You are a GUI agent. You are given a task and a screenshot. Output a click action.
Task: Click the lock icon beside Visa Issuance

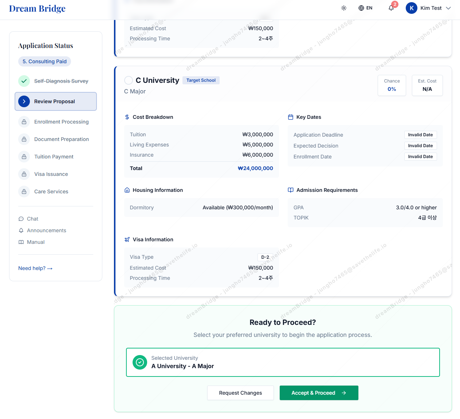pyautogui.click(x=24, y=174)
